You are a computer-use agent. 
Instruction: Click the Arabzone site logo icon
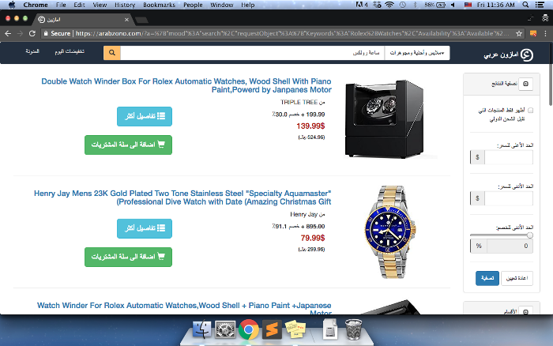[527, 55]
